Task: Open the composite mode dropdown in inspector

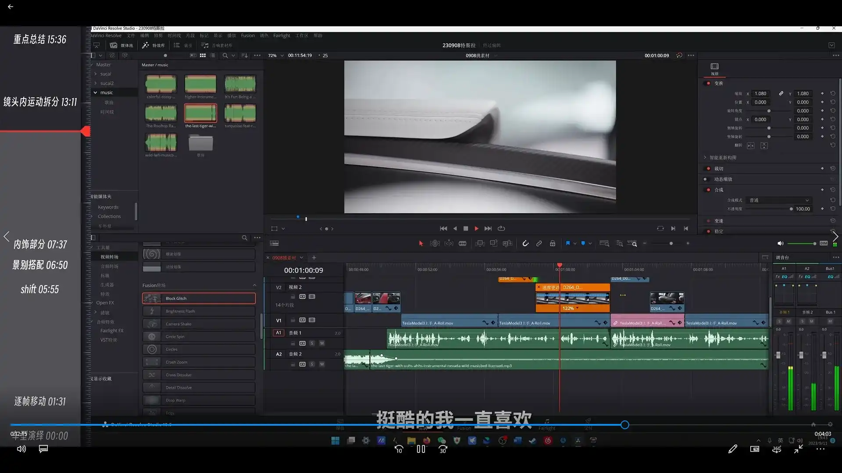Action: click(779, 201)
